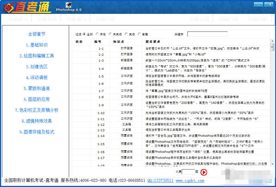276x187 pixels.
Task: Show 全部章节 in the sidebar
Action: (36, 34)
